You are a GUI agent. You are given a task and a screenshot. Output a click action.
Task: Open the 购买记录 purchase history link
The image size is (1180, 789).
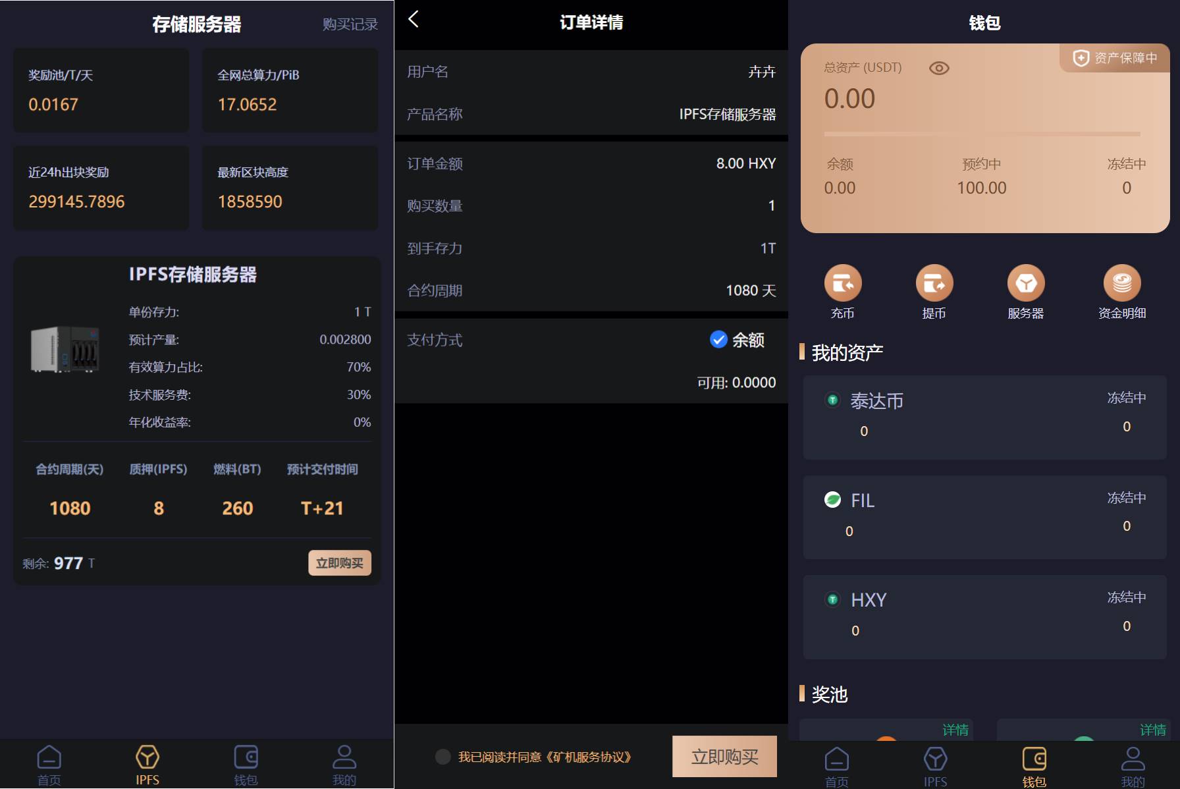(x=350, y=24)
